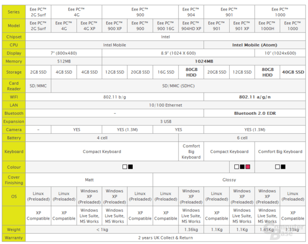Click the '2GB SSD' storage cell
Image resolution: width=308 pixels, height=244 pixels.
[38, 72]
